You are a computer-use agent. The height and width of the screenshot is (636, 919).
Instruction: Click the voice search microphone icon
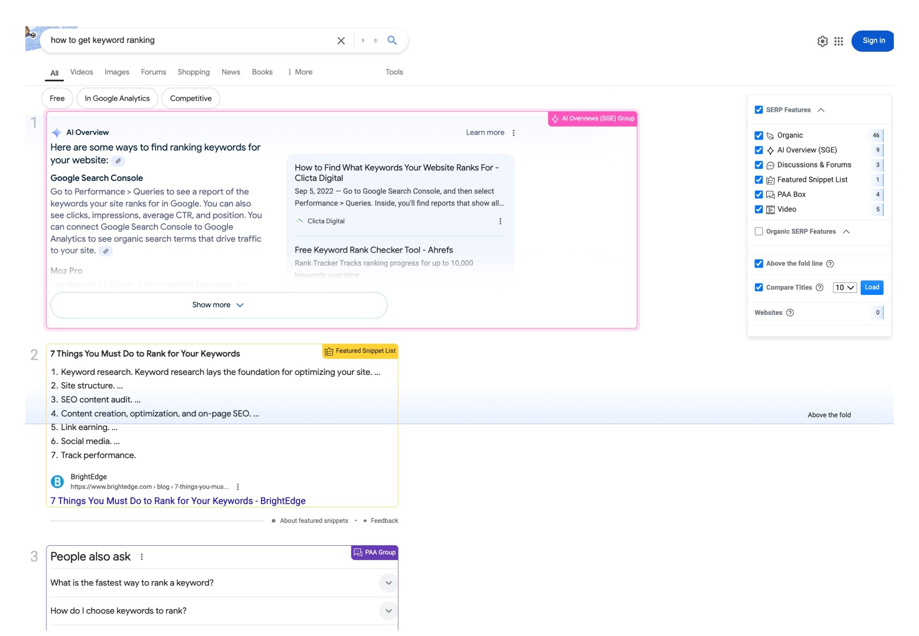tap(363, 41)
